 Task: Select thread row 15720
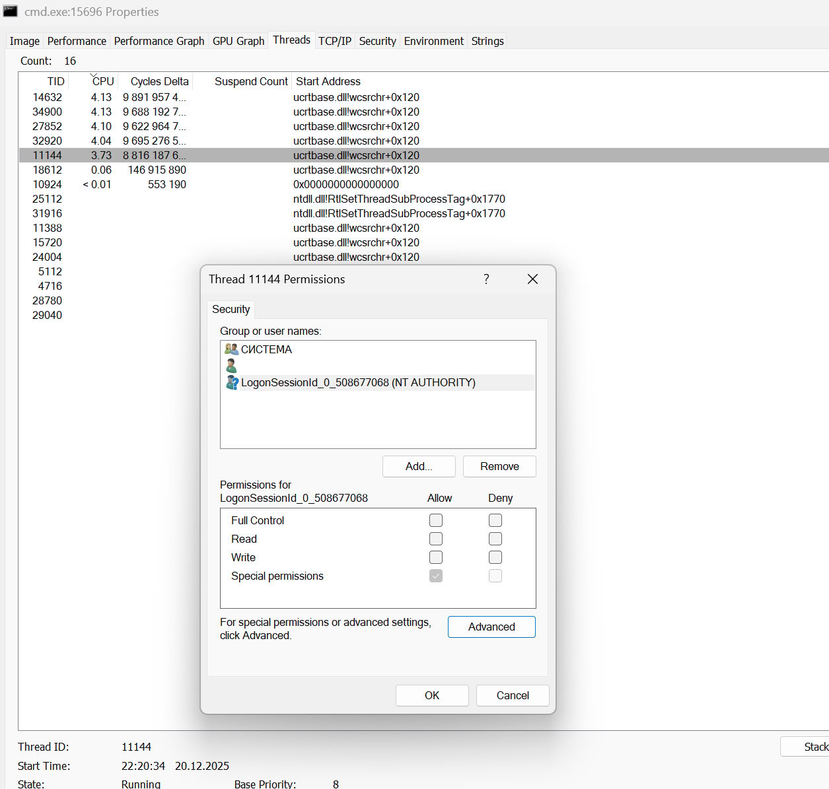[x=423, y=242]
